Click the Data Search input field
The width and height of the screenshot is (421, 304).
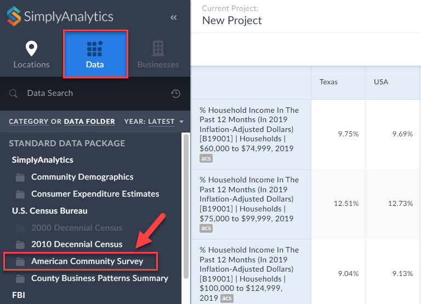tap(95, 93)
